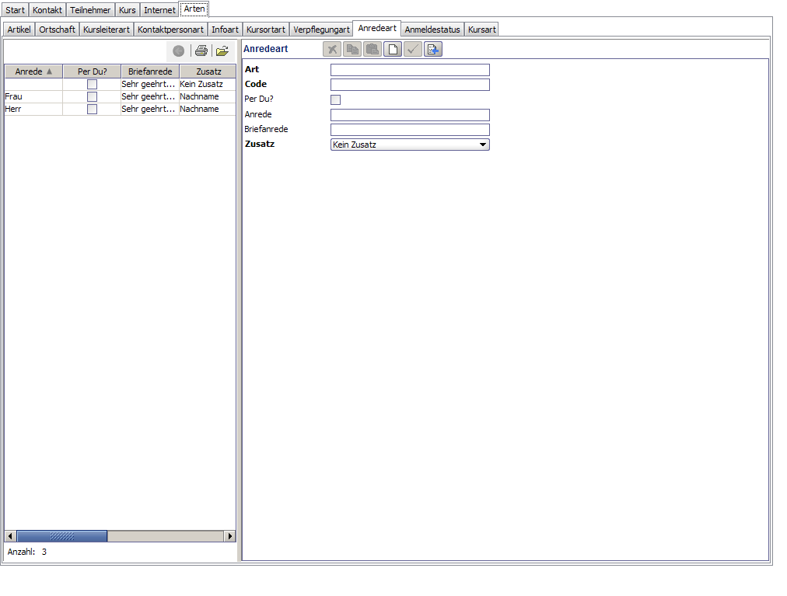Open the Teilnehmer main tab
The image size is (787, 596).
90,10
